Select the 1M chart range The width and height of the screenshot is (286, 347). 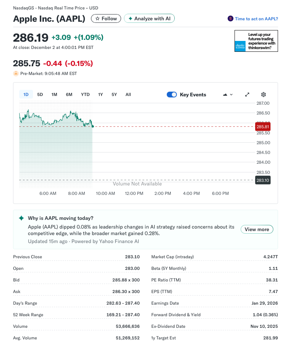click(x=54, y=95)
